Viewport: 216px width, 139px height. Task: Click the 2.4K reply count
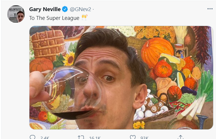[x=44, y=138]
